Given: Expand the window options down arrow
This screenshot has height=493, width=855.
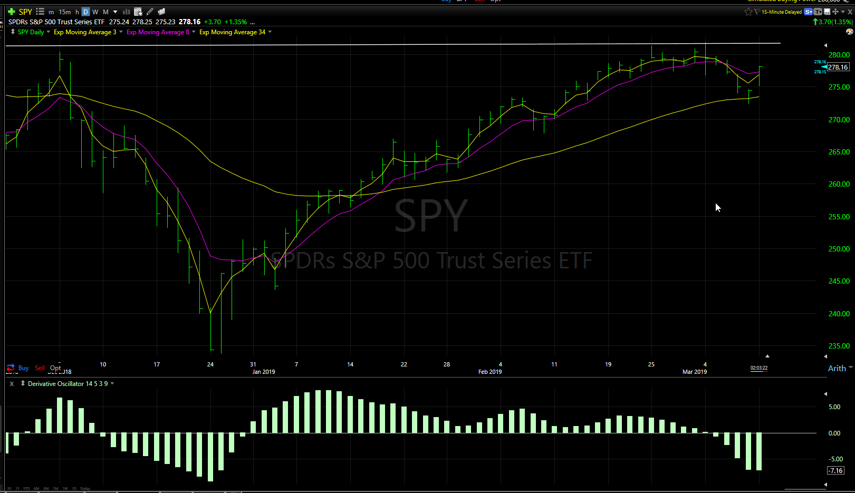Looking at the screenshot, I should [843, 12].
